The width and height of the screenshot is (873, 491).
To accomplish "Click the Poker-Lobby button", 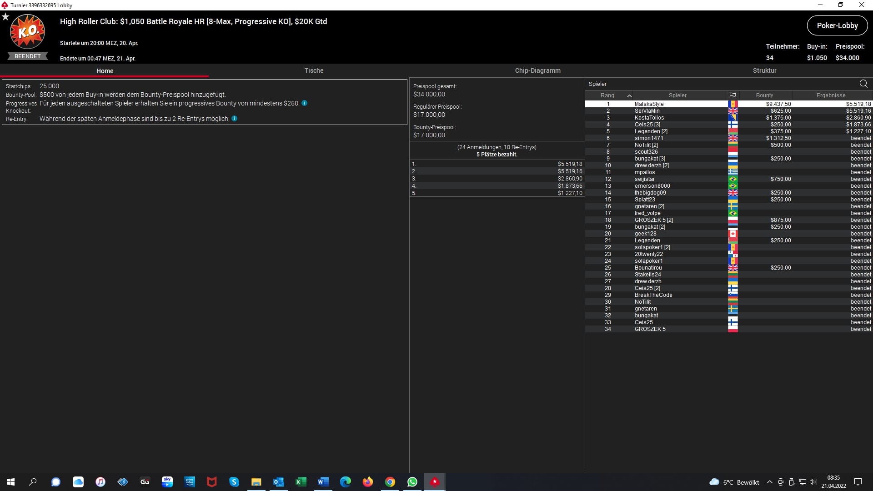I will click(837, 25).
